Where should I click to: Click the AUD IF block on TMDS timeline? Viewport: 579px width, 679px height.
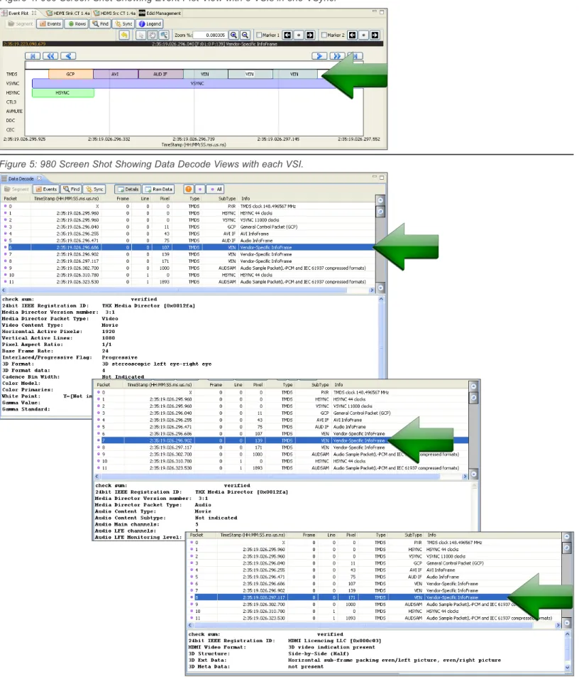tap(160, 74)
